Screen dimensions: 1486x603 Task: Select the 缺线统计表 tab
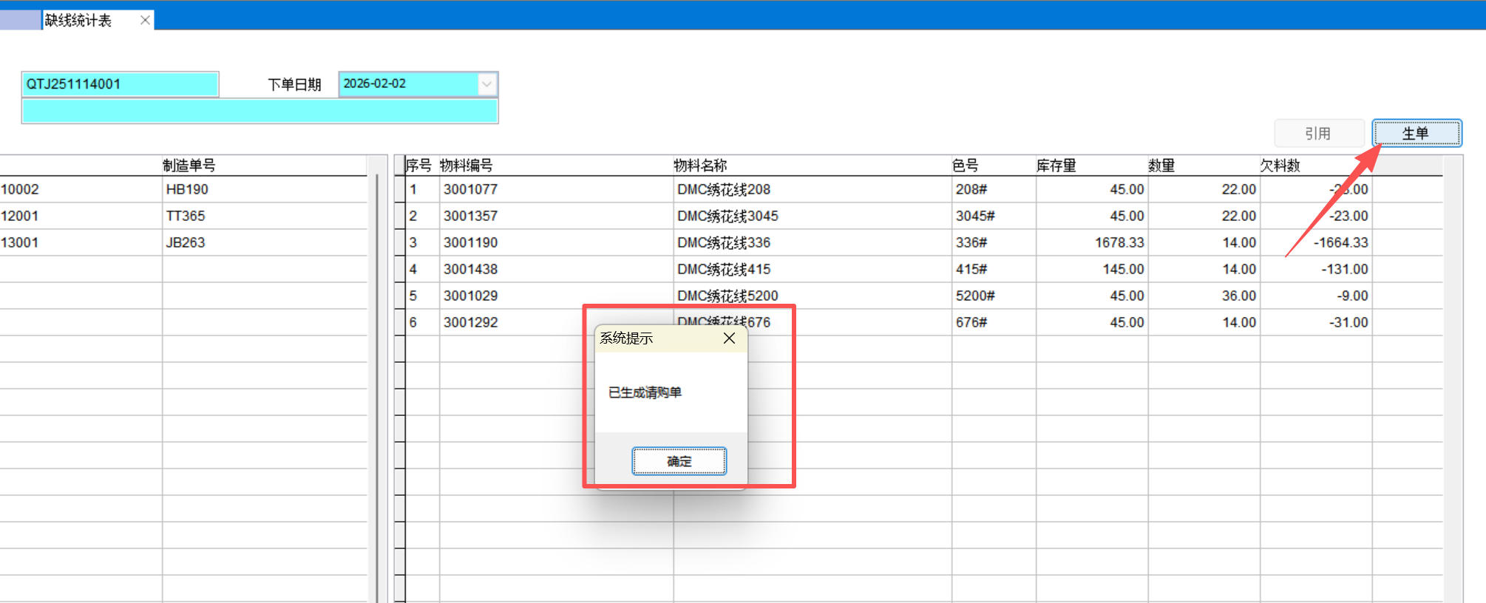78,20
